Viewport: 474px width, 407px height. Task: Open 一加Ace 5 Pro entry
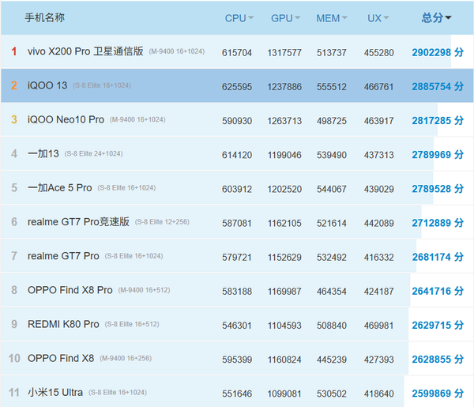tap(59, 187)
